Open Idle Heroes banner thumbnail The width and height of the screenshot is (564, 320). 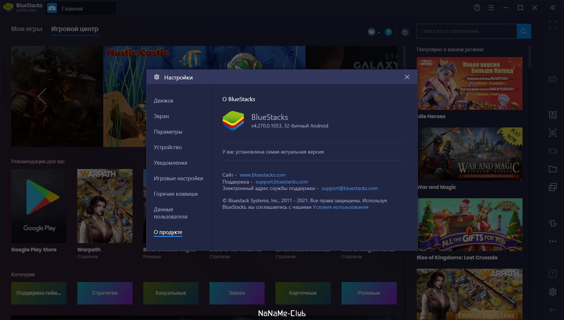click(x=470, y=83)
